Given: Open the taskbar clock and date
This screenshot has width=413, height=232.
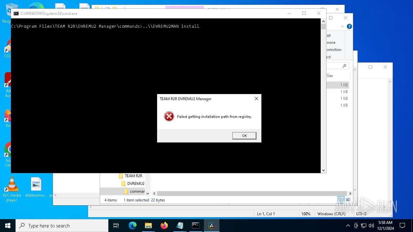Looking at the screenshot, I should click(x=386, y=226).
